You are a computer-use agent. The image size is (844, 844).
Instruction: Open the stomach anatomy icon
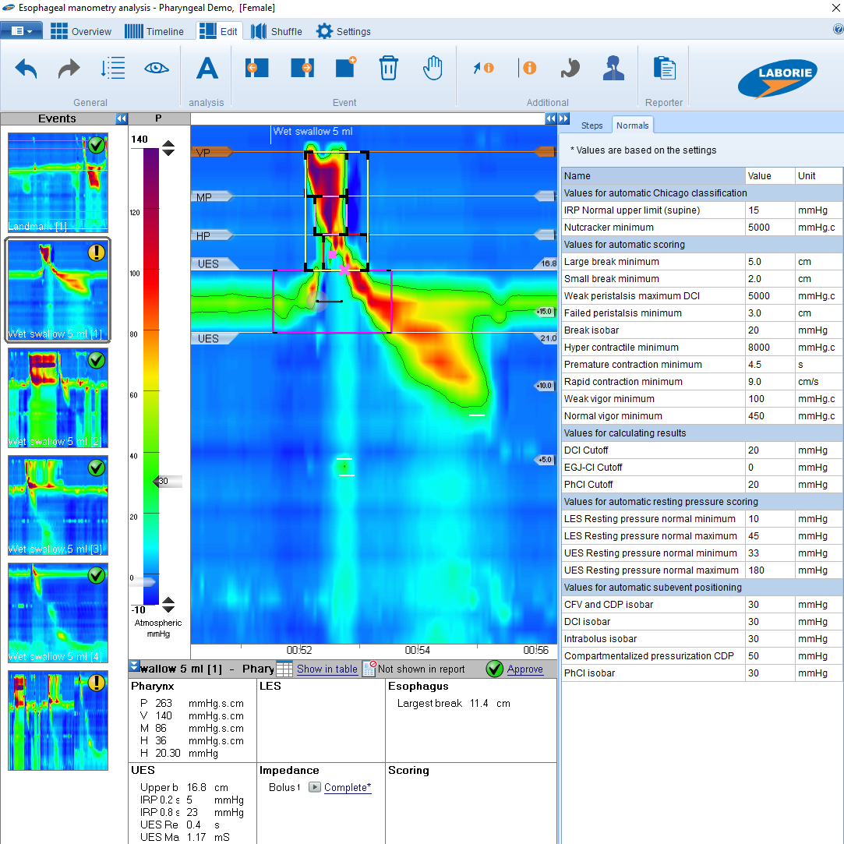(x=570, y=69)
